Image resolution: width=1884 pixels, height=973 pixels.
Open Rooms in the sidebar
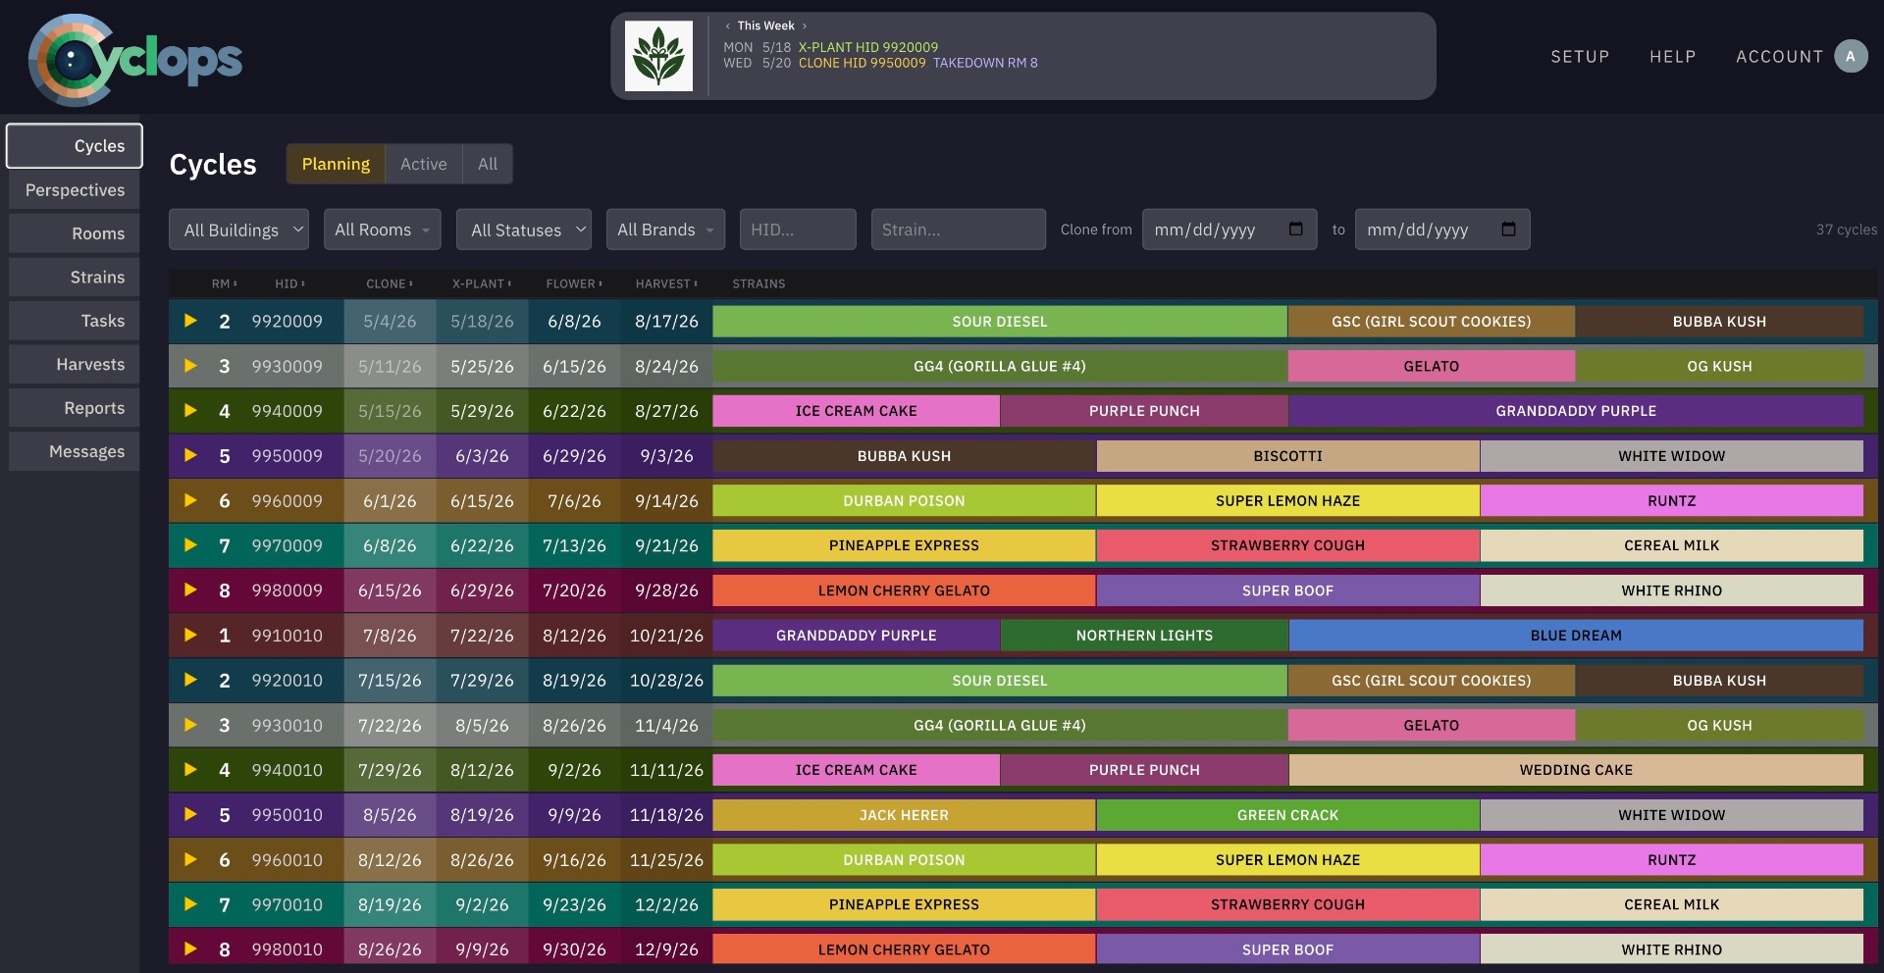(x=75, y=233)
